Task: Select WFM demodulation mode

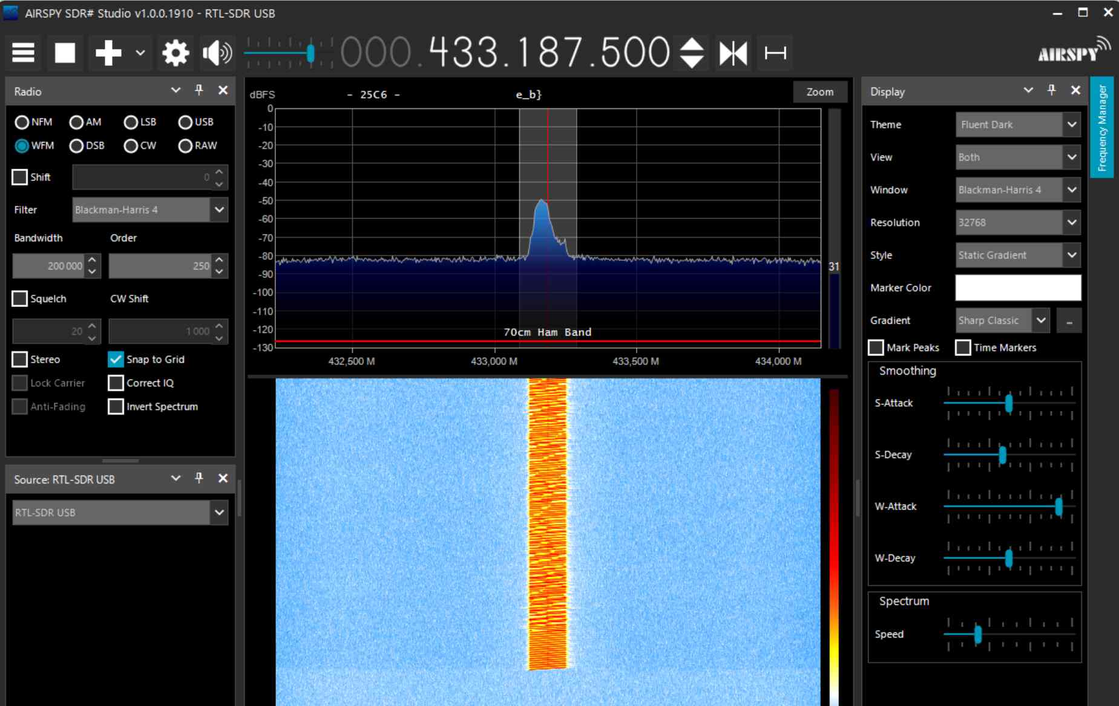Action: pyautogui.click(x=34, y=146)
